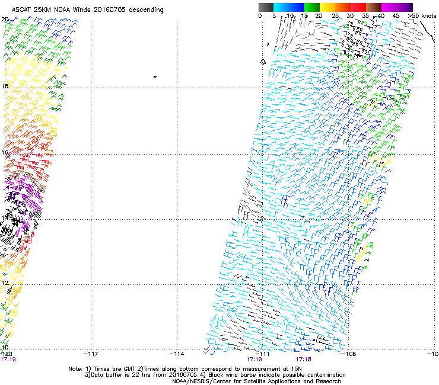
Task: Click the '>50 knots' legend label
Action: [422, 16]
